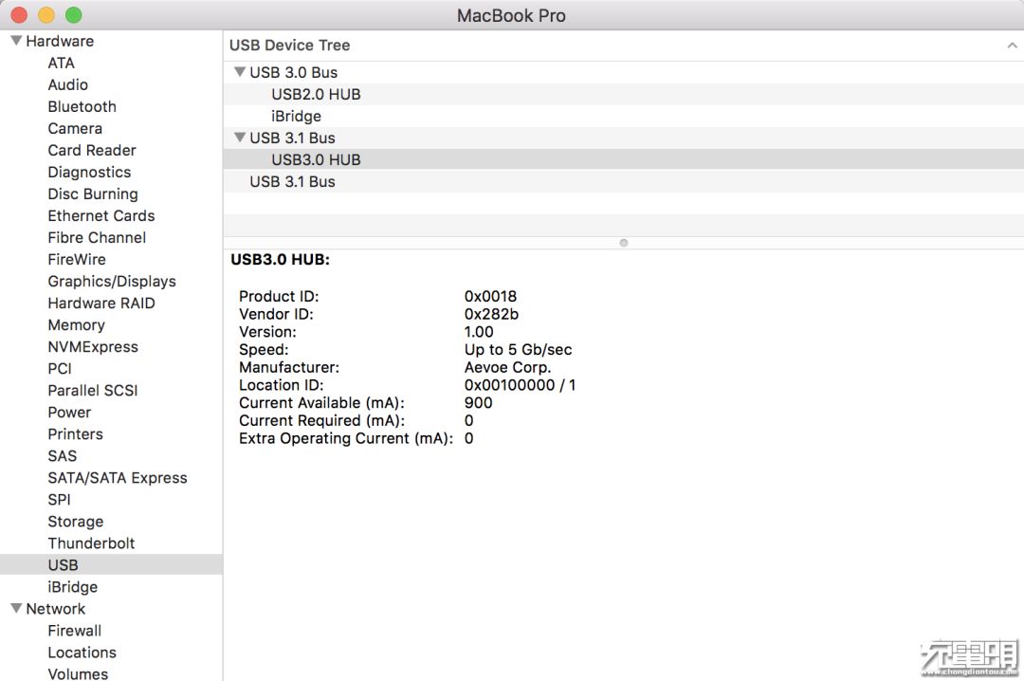Click the pane splitter dot handle

(624, 243)
